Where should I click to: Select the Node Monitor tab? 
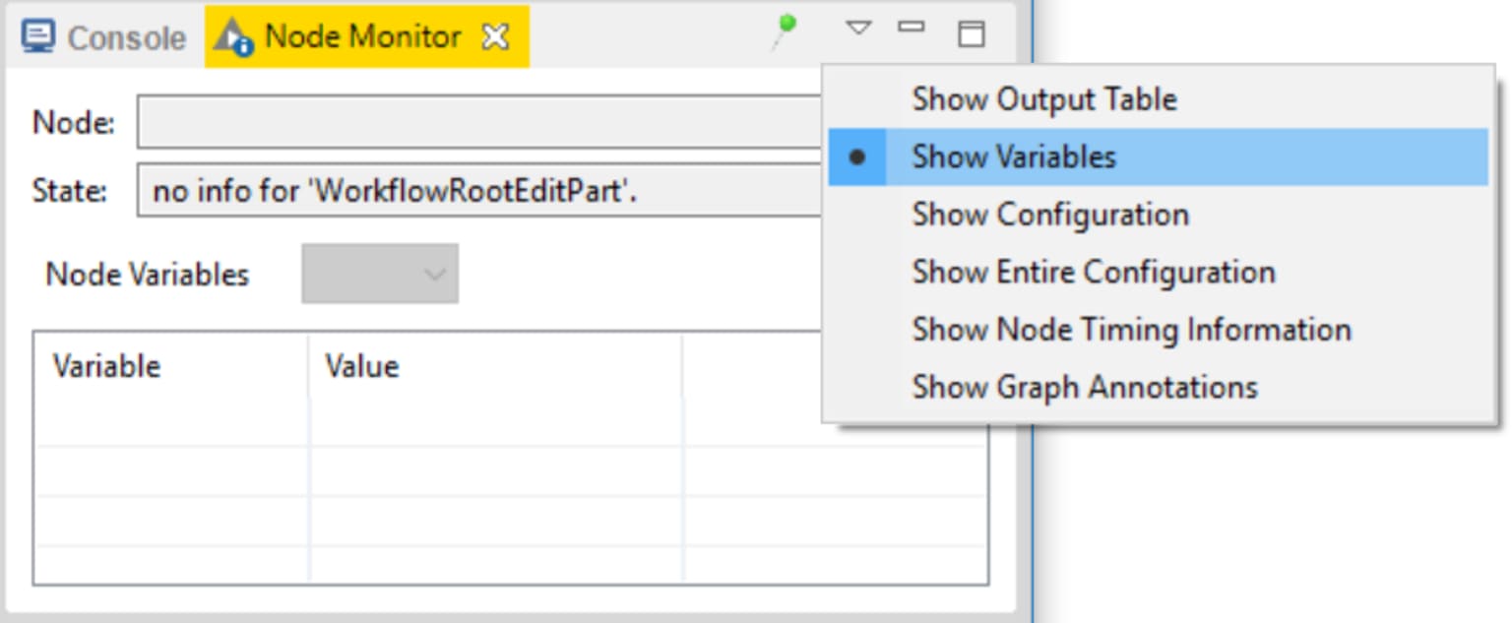[364, 37]
